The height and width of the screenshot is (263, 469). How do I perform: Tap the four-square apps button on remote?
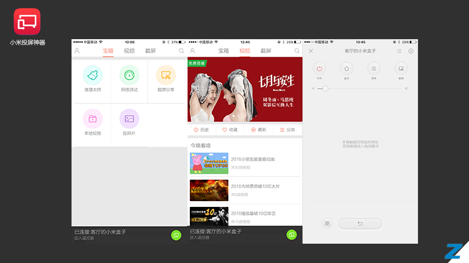pos(327,223)
